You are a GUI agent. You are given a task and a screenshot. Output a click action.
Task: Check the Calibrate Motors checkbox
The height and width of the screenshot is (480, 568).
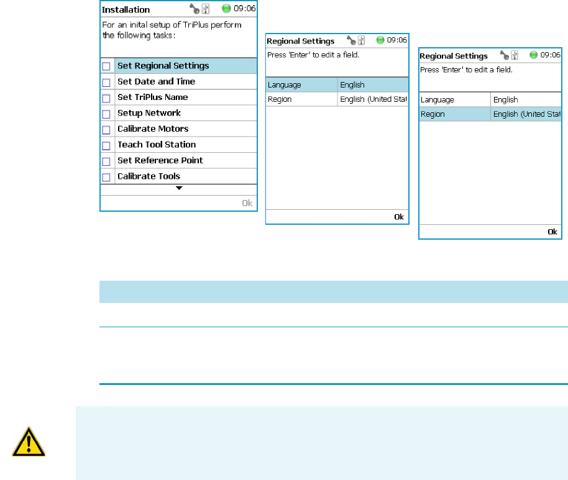[x=106, y=130]
